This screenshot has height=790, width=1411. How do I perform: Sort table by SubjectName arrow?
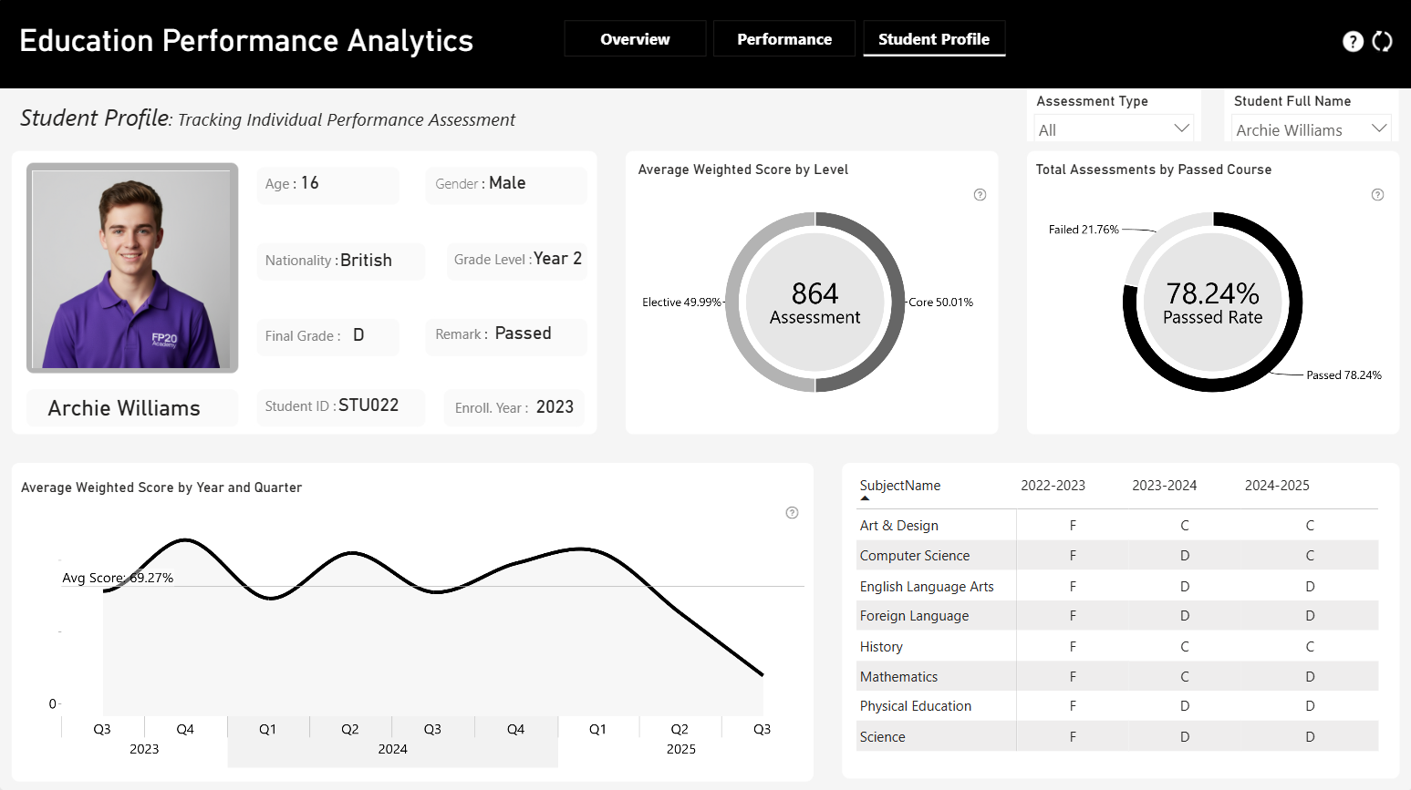pyautogui.click(x=865, y=498)
